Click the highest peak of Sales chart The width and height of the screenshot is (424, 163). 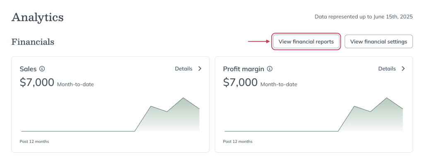pyautogui.click(x=183, y=98)
